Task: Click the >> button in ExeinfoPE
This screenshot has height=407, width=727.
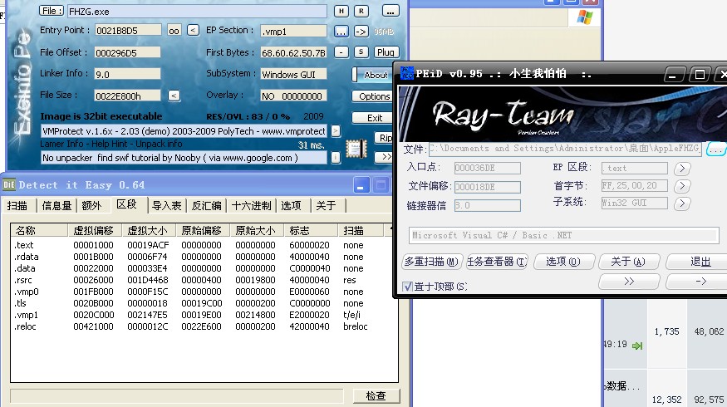Action: [x=385, y=157]
